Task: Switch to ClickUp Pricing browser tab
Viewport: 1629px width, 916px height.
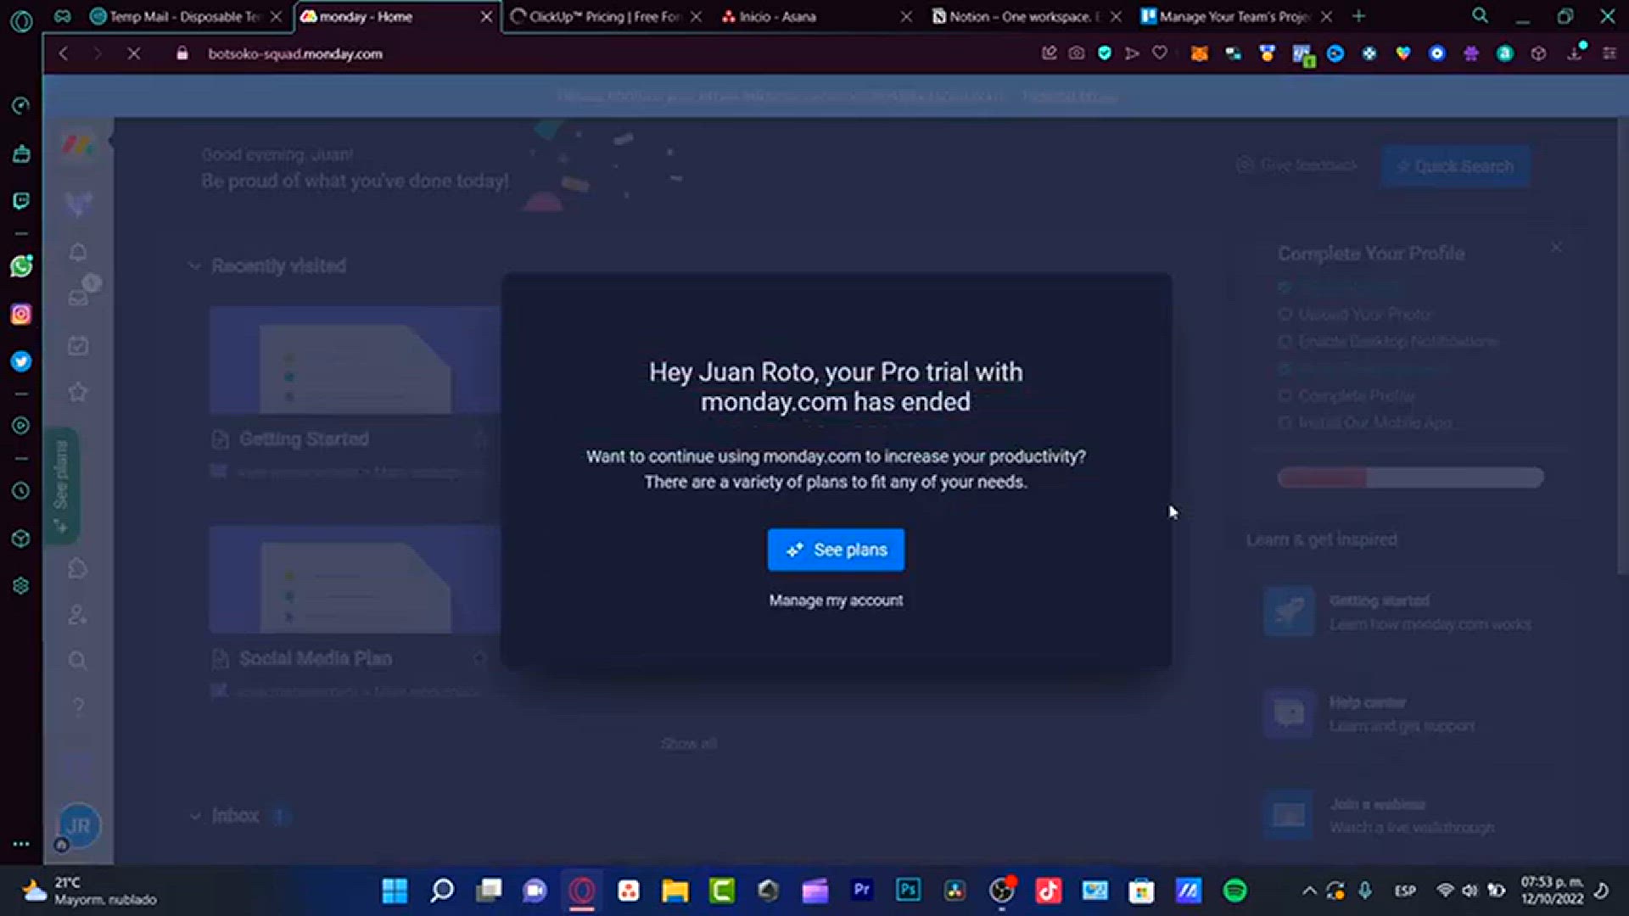Action: coord(604,16)
